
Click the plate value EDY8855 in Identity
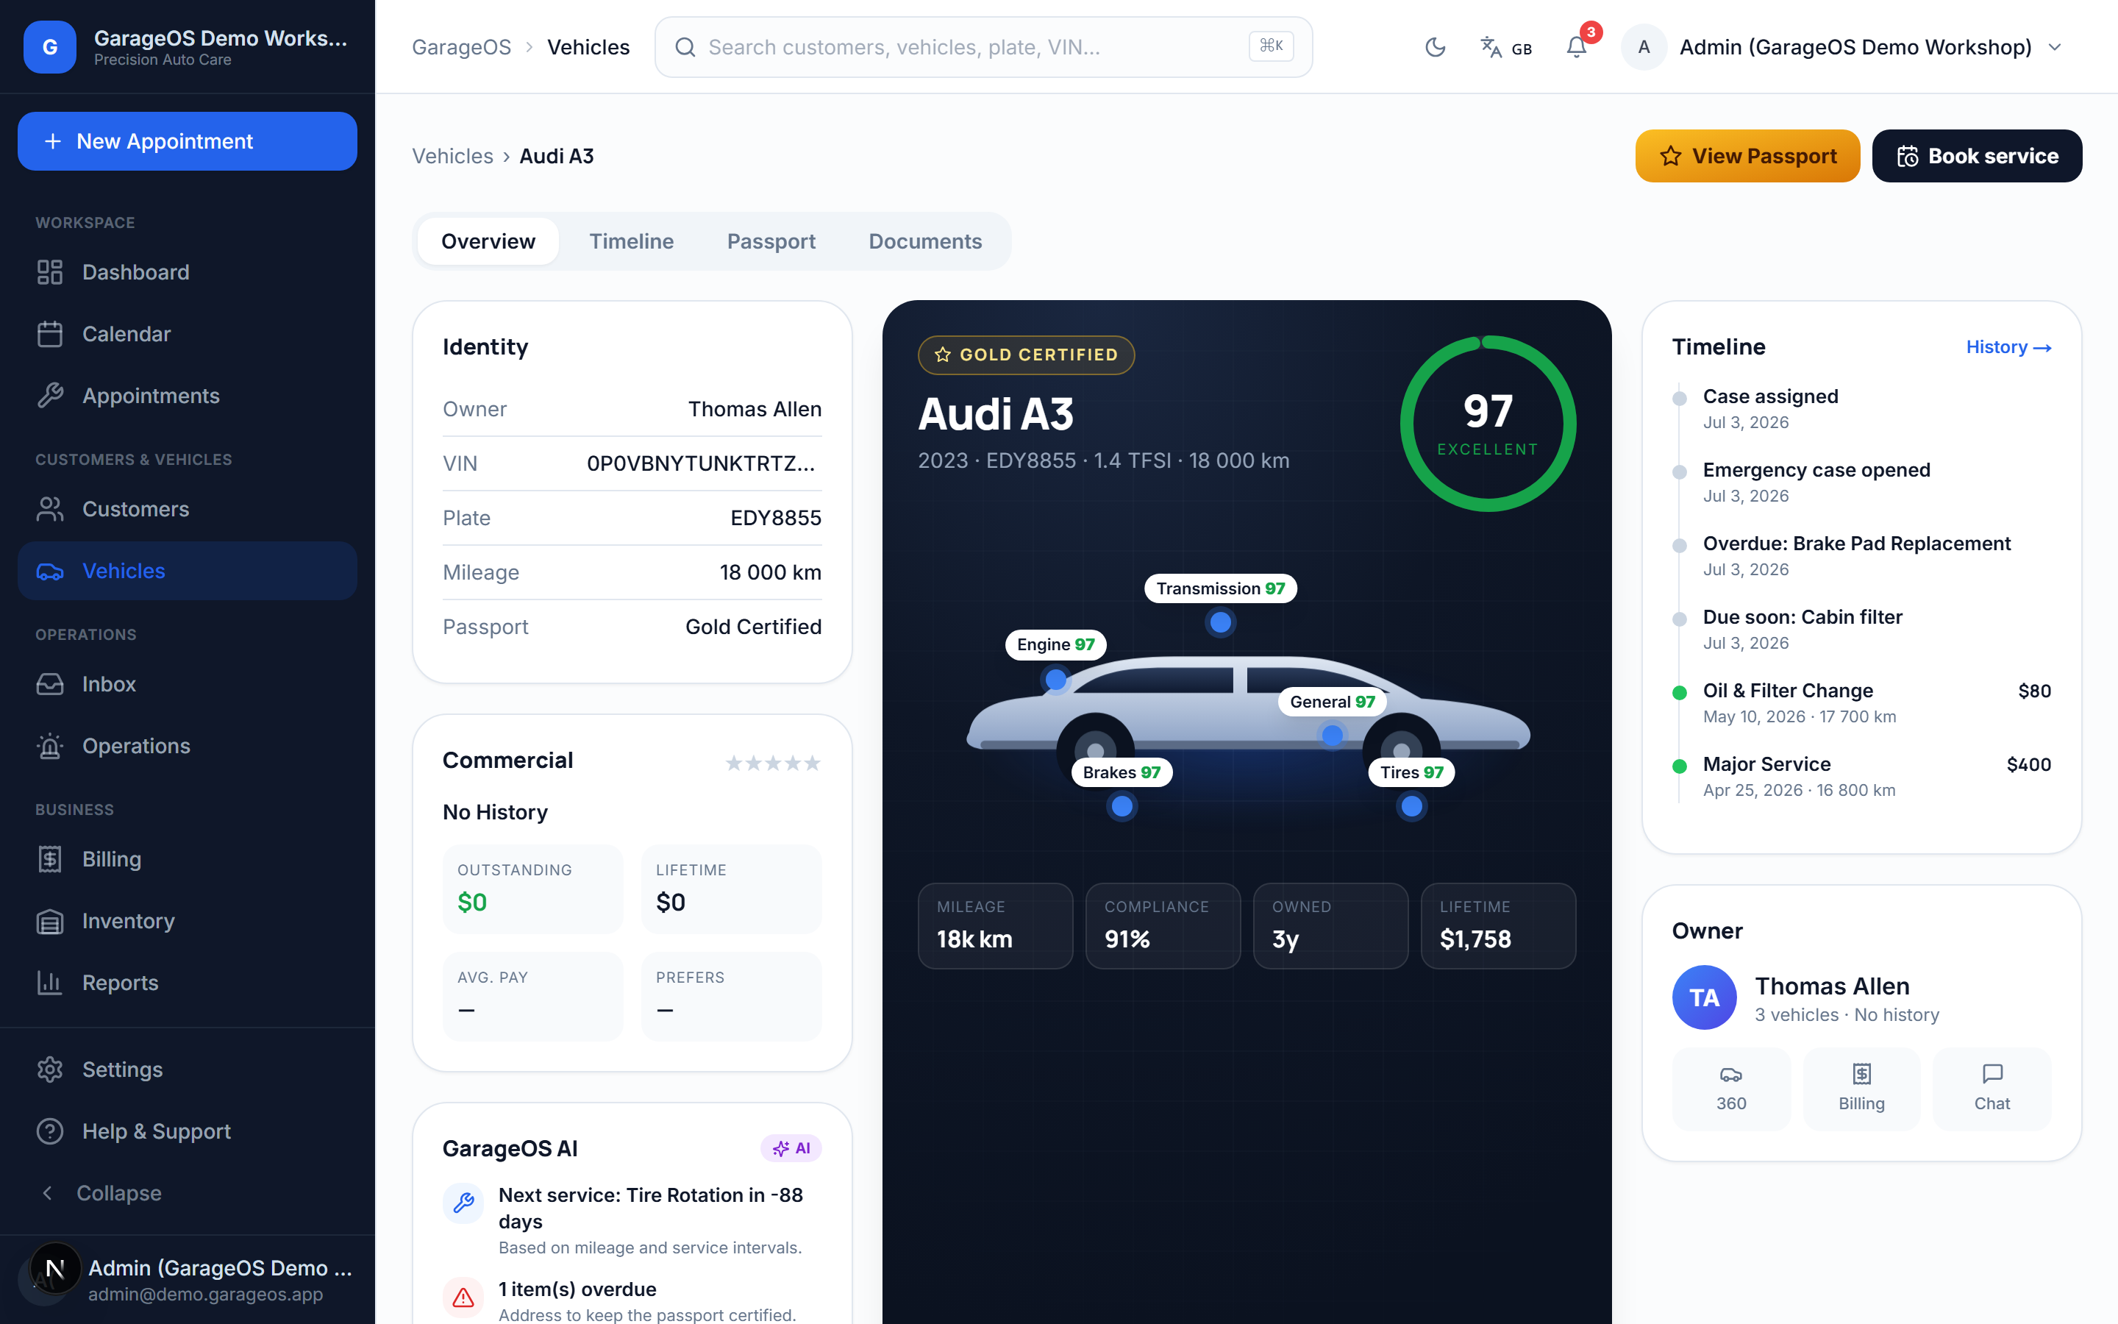click(x=775, y=518)
